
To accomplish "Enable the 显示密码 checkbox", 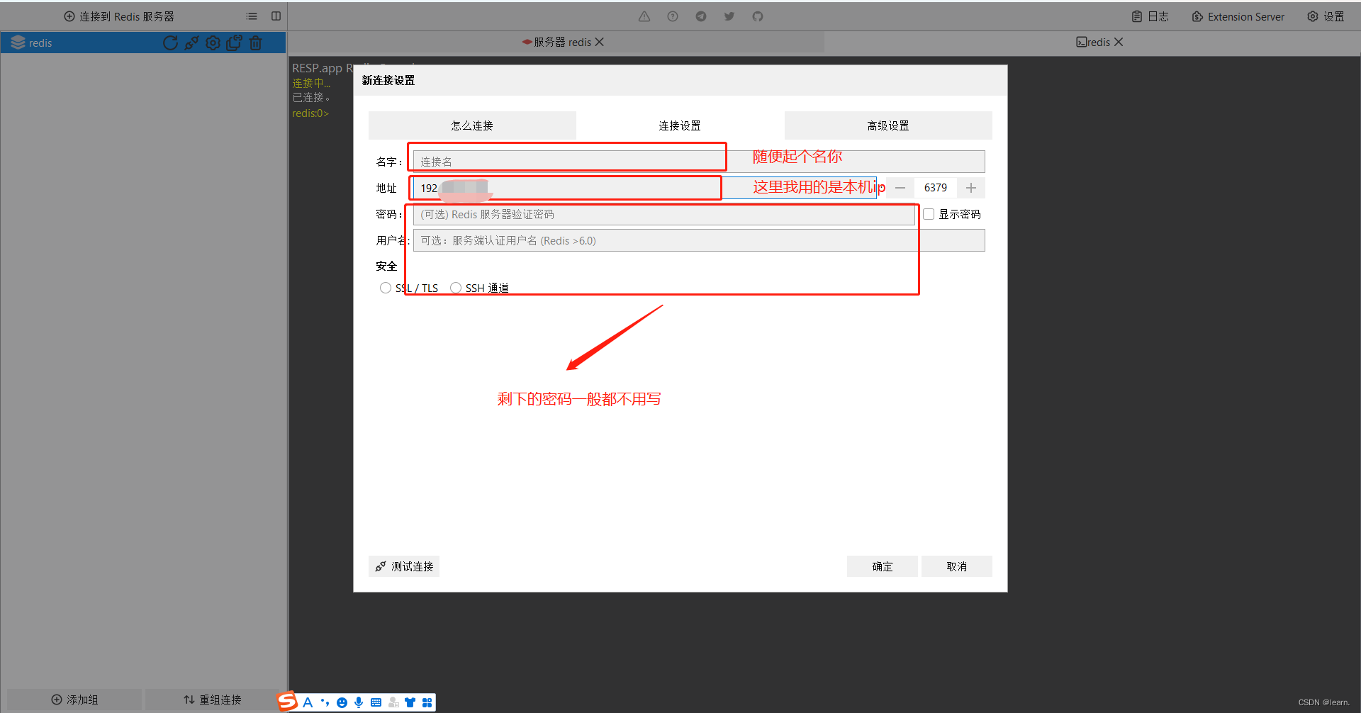I will [929, 213].
